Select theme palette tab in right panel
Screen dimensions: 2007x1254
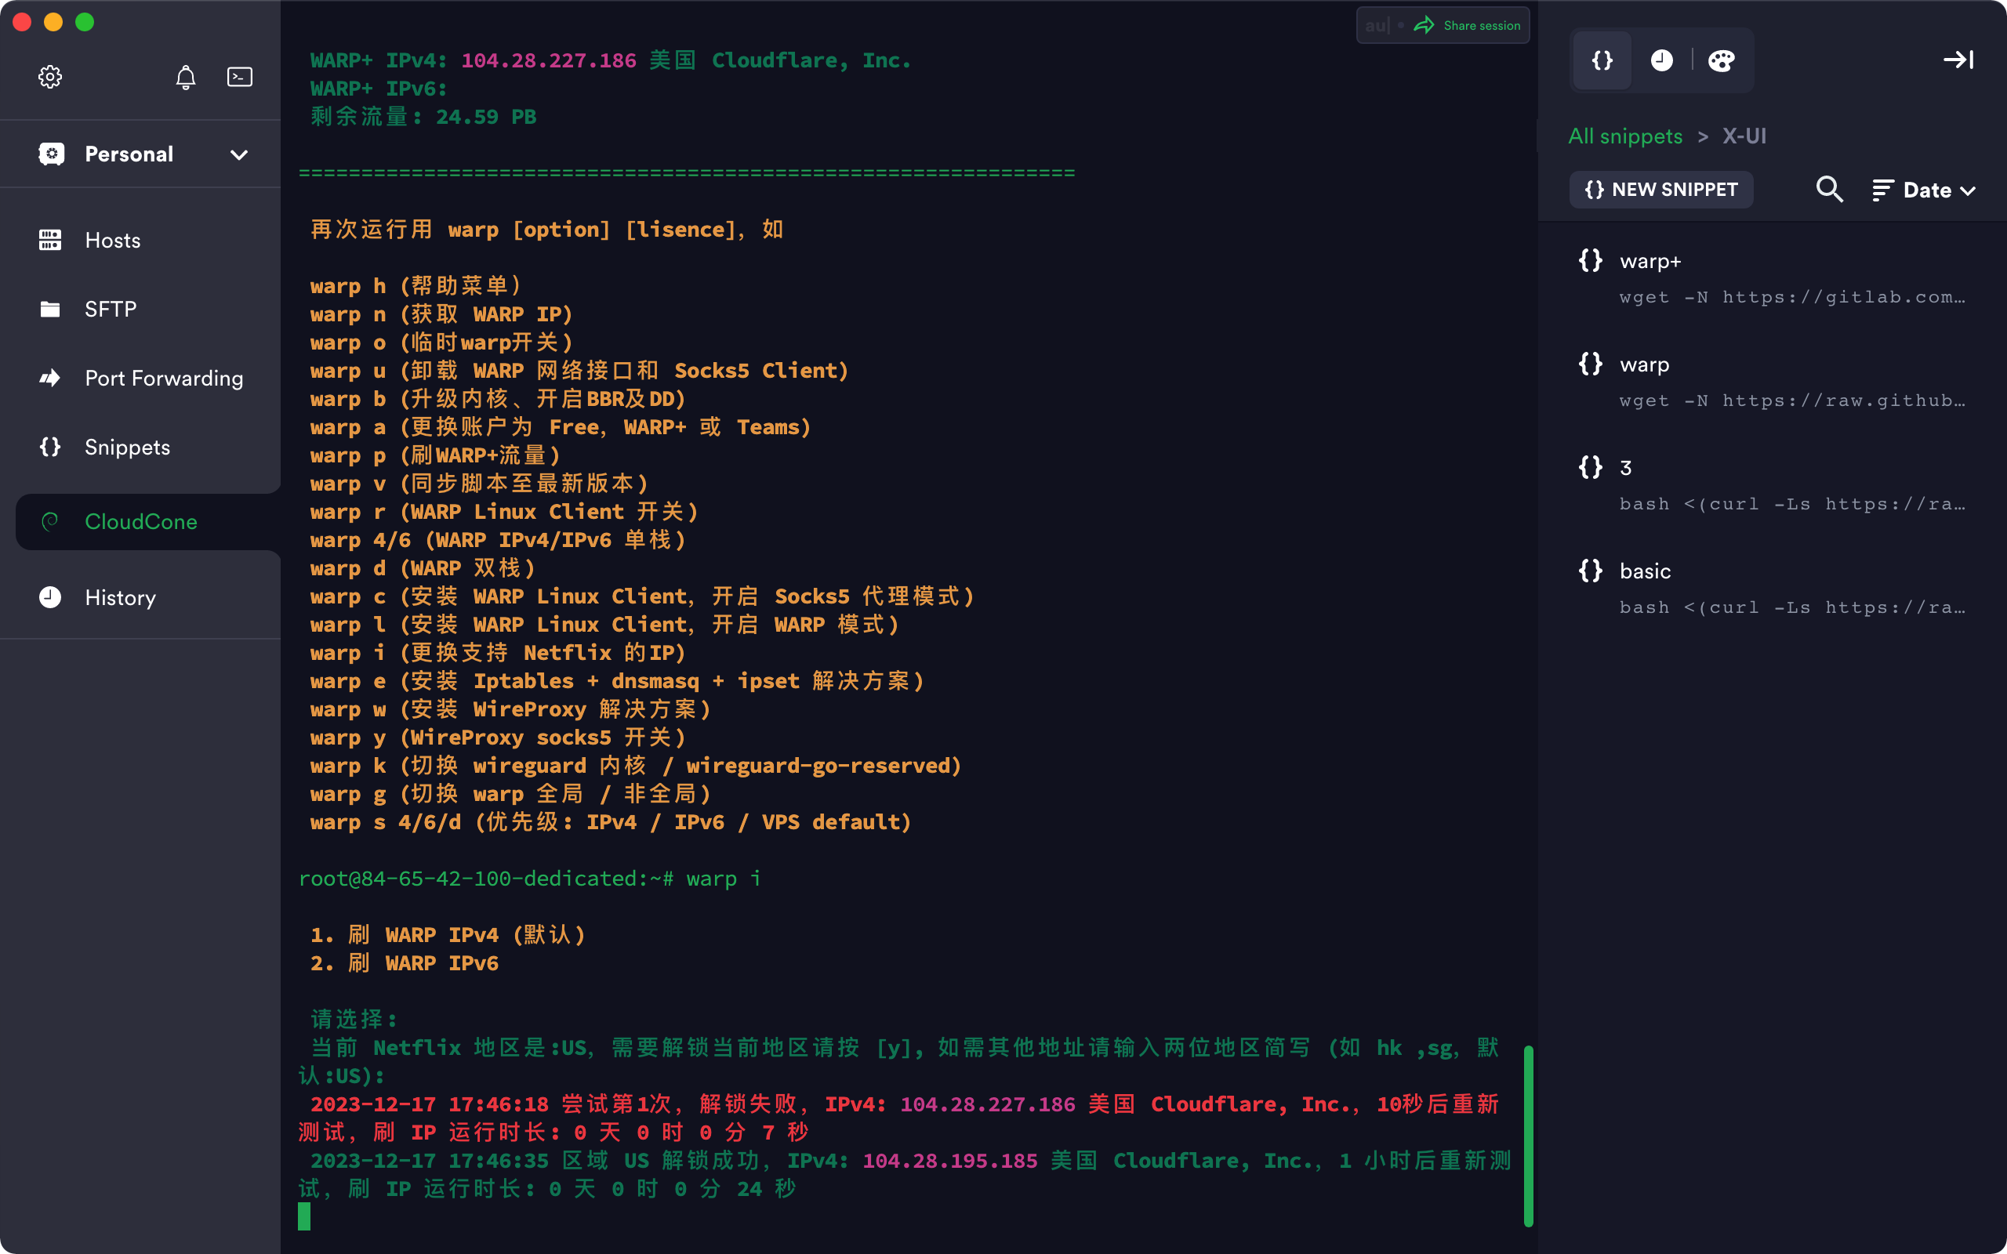(1722, 60)
